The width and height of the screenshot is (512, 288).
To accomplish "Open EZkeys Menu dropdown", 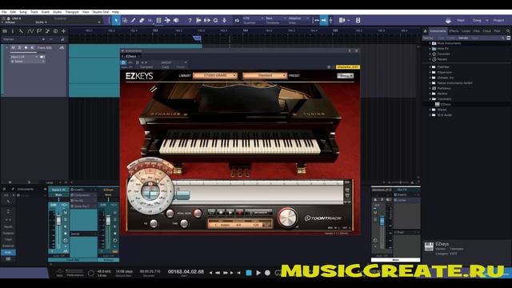I will pyautogui.click(x=345, y=76).
